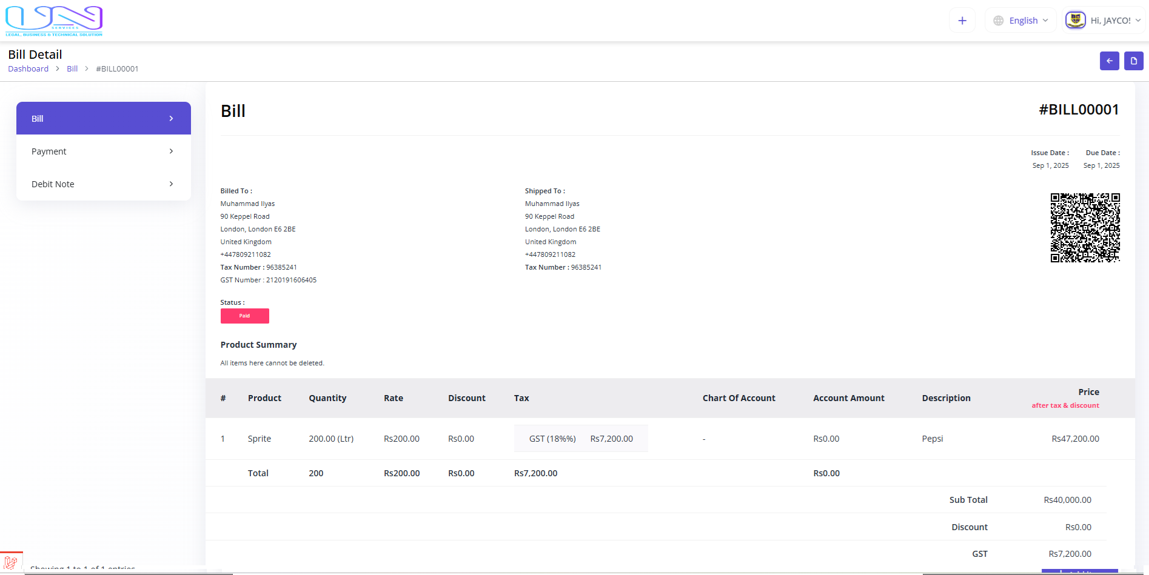Screen dimensions: 1149x575
Task: Click the chevron on the Debit Note item
Action: pos(171,184)
